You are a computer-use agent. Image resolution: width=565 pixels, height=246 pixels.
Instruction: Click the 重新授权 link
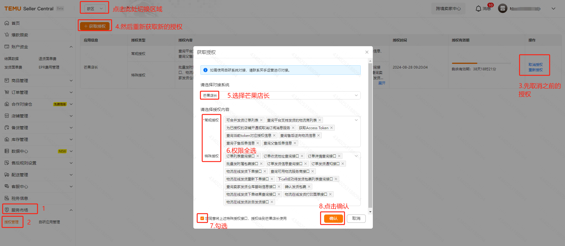(535, 70)
